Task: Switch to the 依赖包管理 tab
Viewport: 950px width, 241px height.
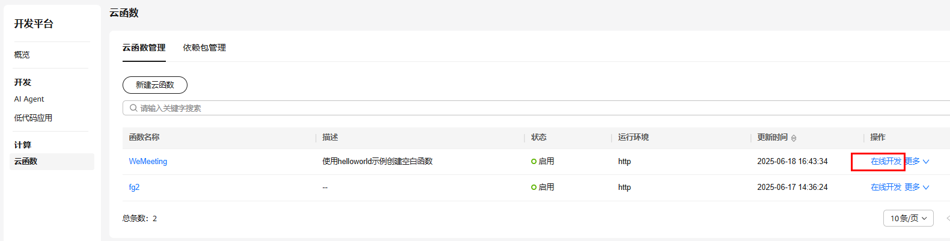Action: point(204,48)
